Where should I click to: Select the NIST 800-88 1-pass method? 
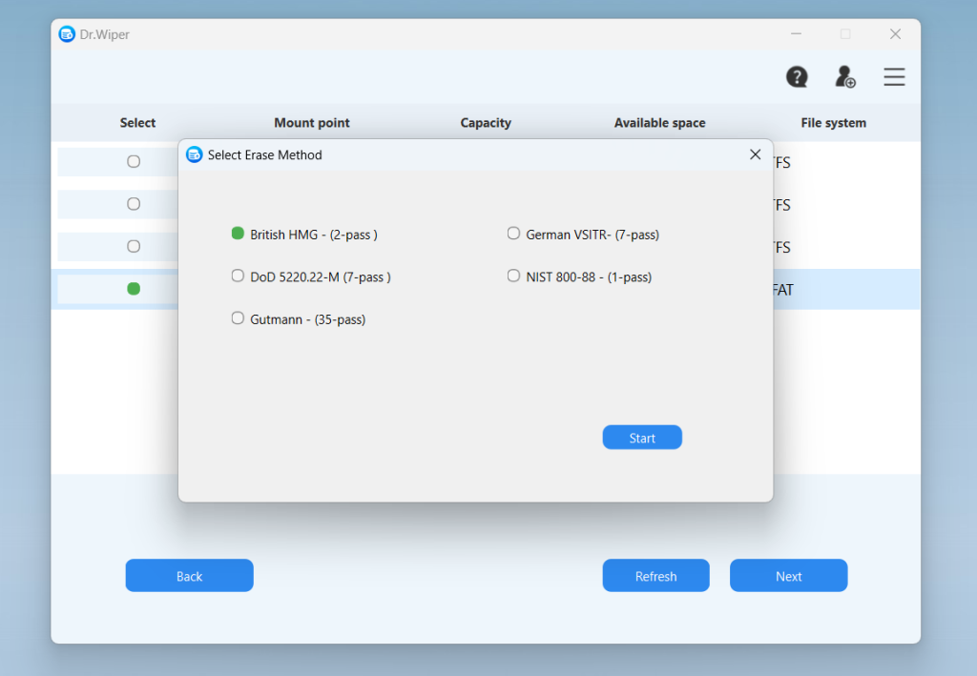point(513,276)
